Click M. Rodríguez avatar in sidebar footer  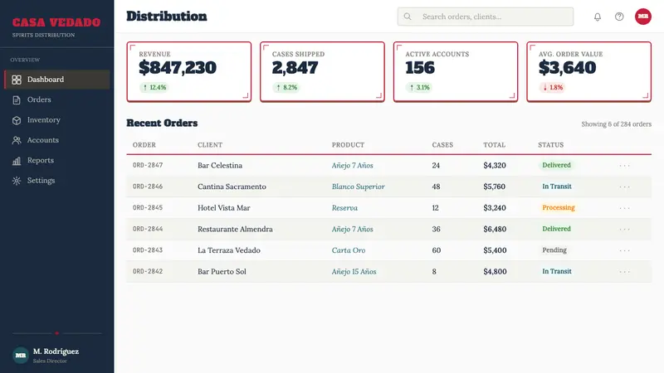20,356
